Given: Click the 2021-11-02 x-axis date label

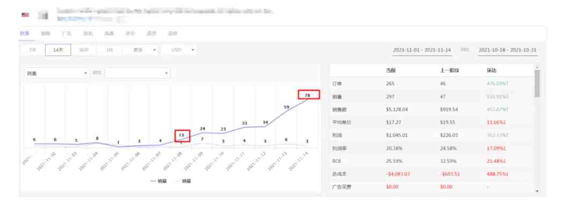Looking at the screenshot, I should click(47, 161).
